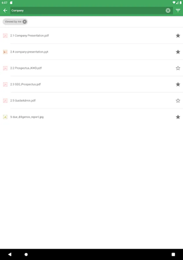Click the PDF icon of 2.2 Prospectus_KWD.pdf

(5, 68)
